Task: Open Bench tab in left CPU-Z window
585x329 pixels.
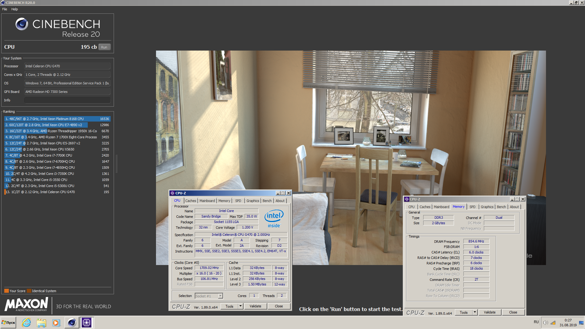Action: click(x=267, y=201)
